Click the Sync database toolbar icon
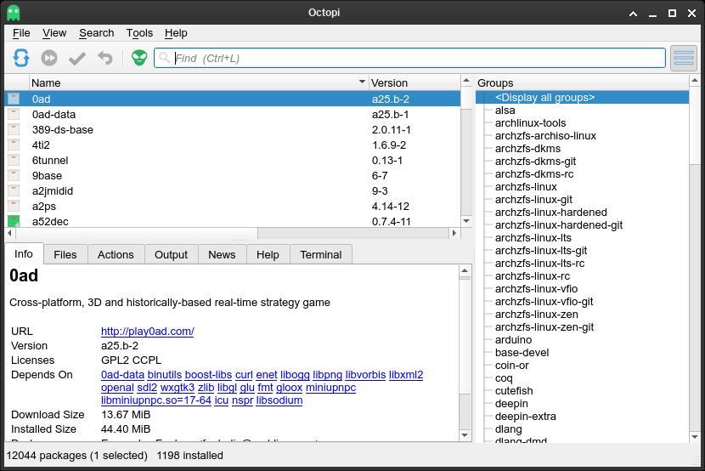The image size is (705, 471). pyautogui.click(x=21, y=58)
